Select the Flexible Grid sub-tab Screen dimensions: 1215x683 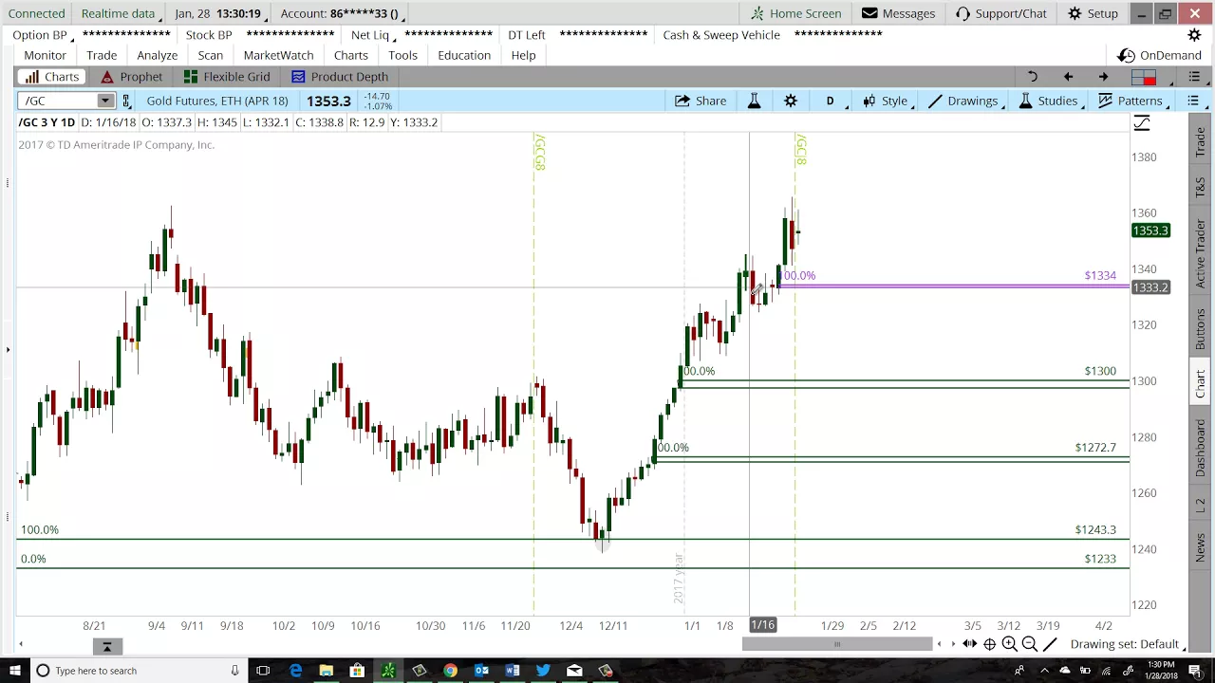[x=227, y=77]
